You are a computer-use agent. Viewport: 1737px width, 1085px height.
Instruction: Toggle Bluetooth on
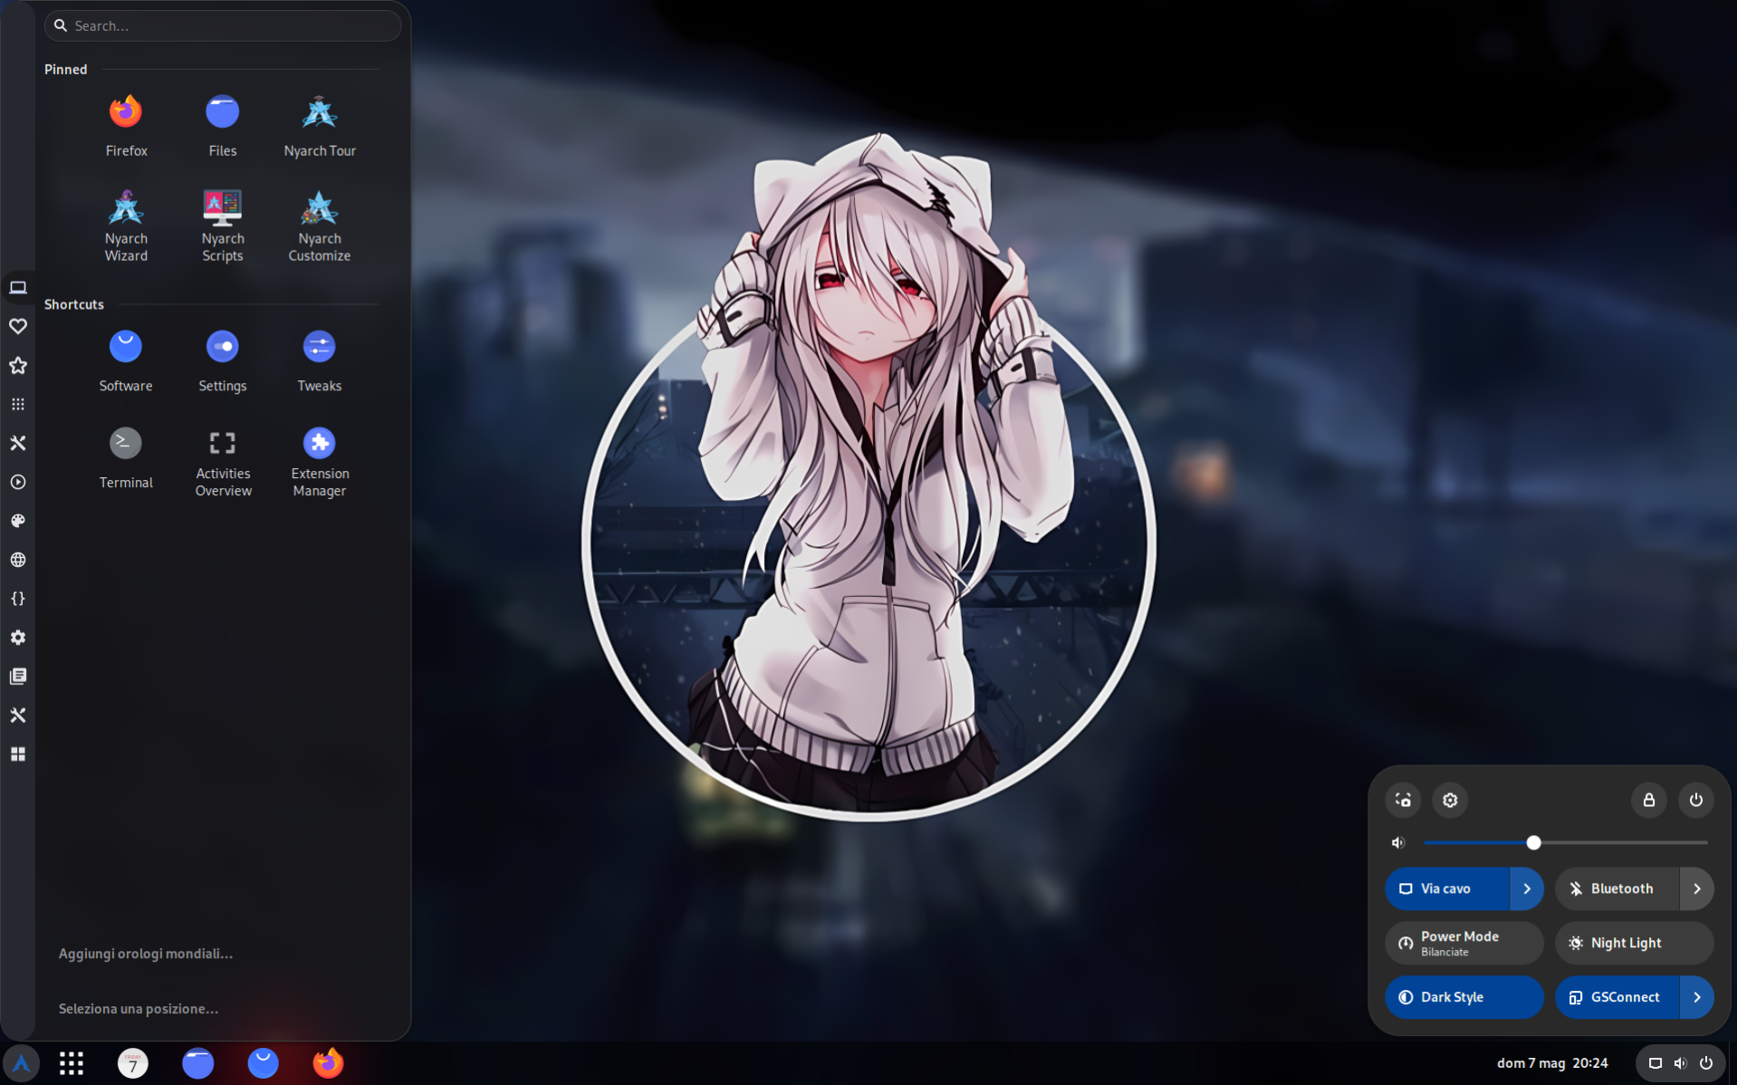1617,888
